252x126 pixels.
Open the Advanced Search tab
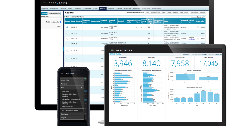coord(54,14)
